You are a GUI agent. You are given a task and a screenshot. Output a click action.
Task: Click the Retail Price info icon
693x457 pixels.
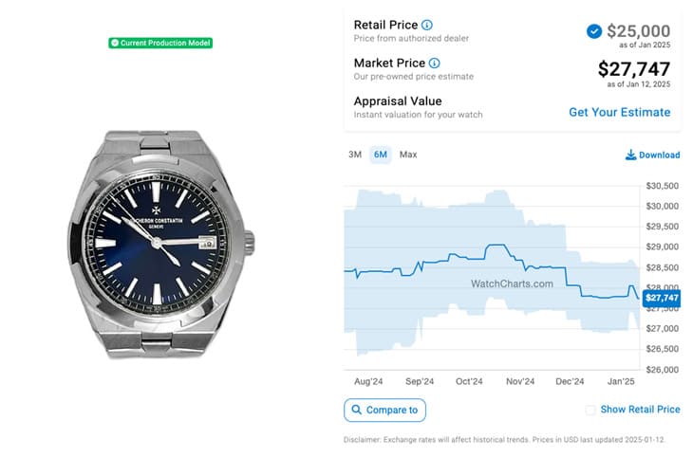pyautogui.click(x=427, y=25)
